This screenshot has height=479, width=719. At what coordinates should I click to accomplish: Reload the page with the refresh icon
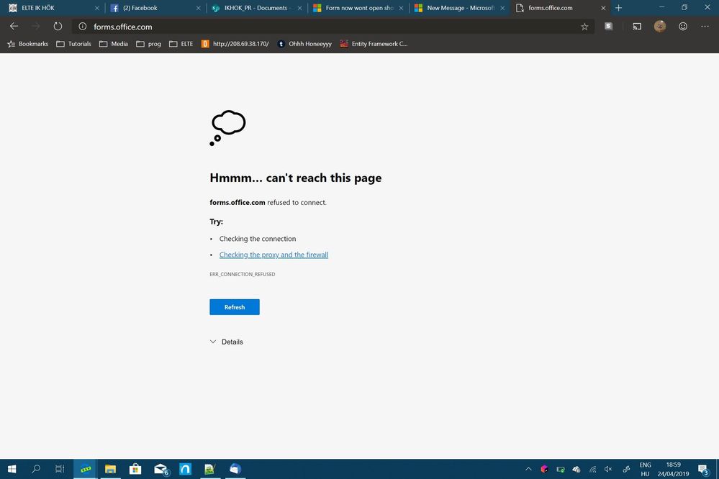tap(57, 26)
